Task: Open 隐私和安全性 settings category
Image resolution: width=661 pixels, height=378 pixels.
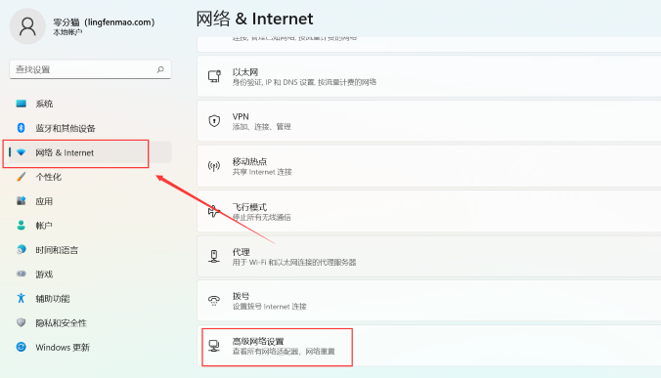Action: [90, 323]
